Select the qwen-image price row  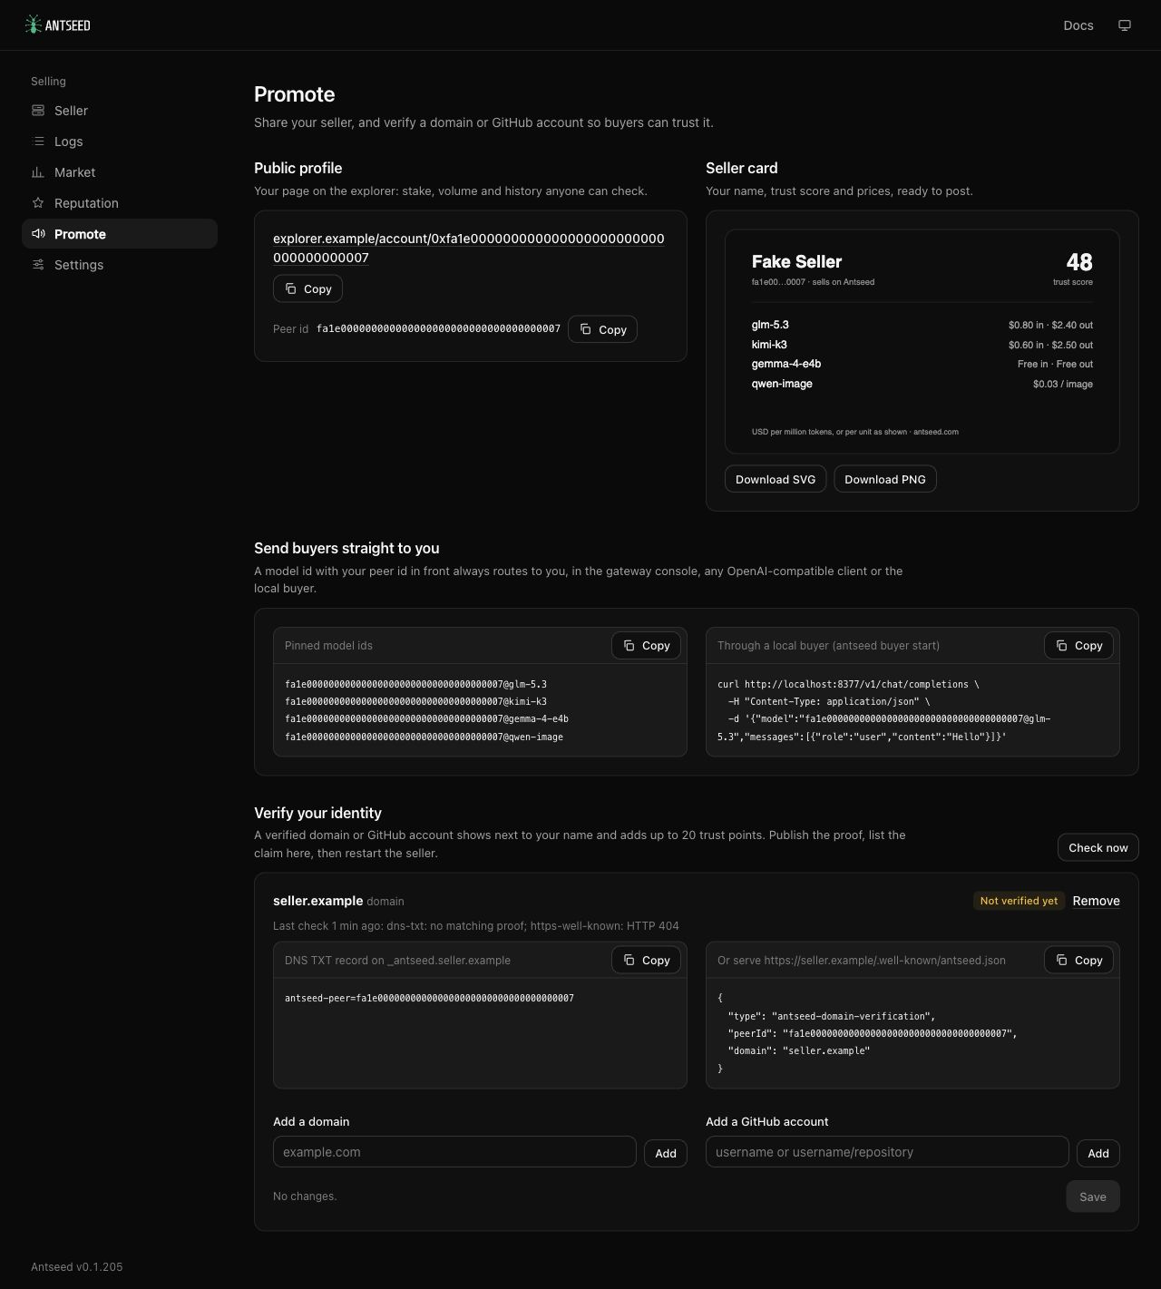click(x=922, y=384)
